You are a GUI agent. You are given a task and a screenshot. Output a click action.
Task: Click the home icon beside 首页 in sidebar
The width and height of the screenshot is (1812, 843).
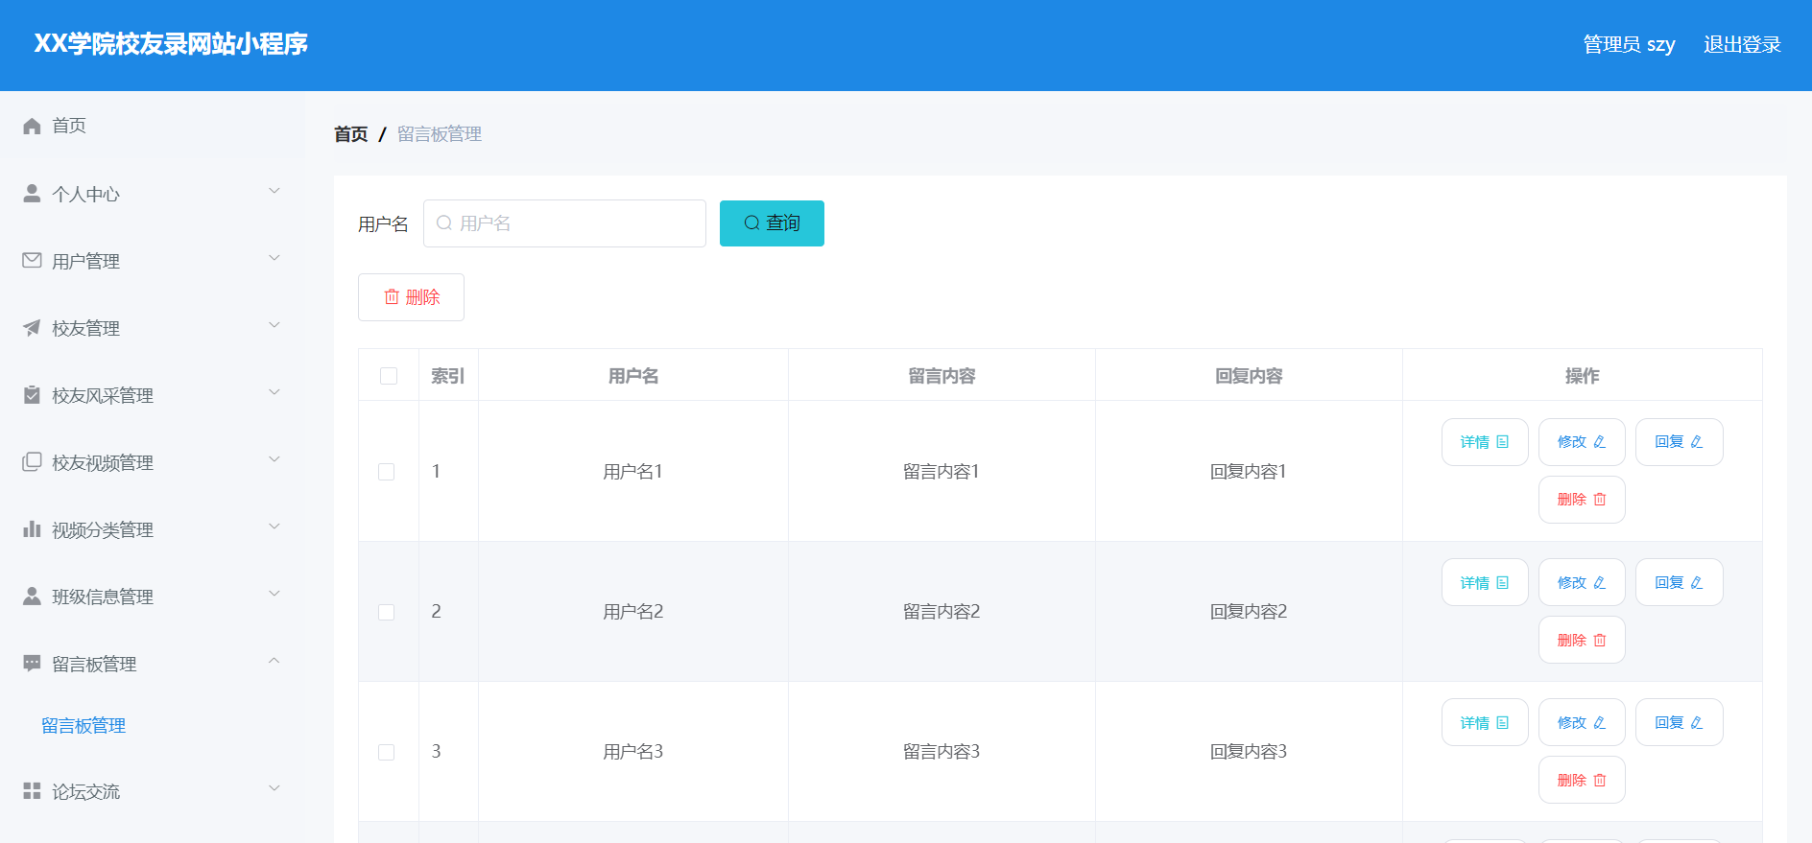(x=32, y=126)
